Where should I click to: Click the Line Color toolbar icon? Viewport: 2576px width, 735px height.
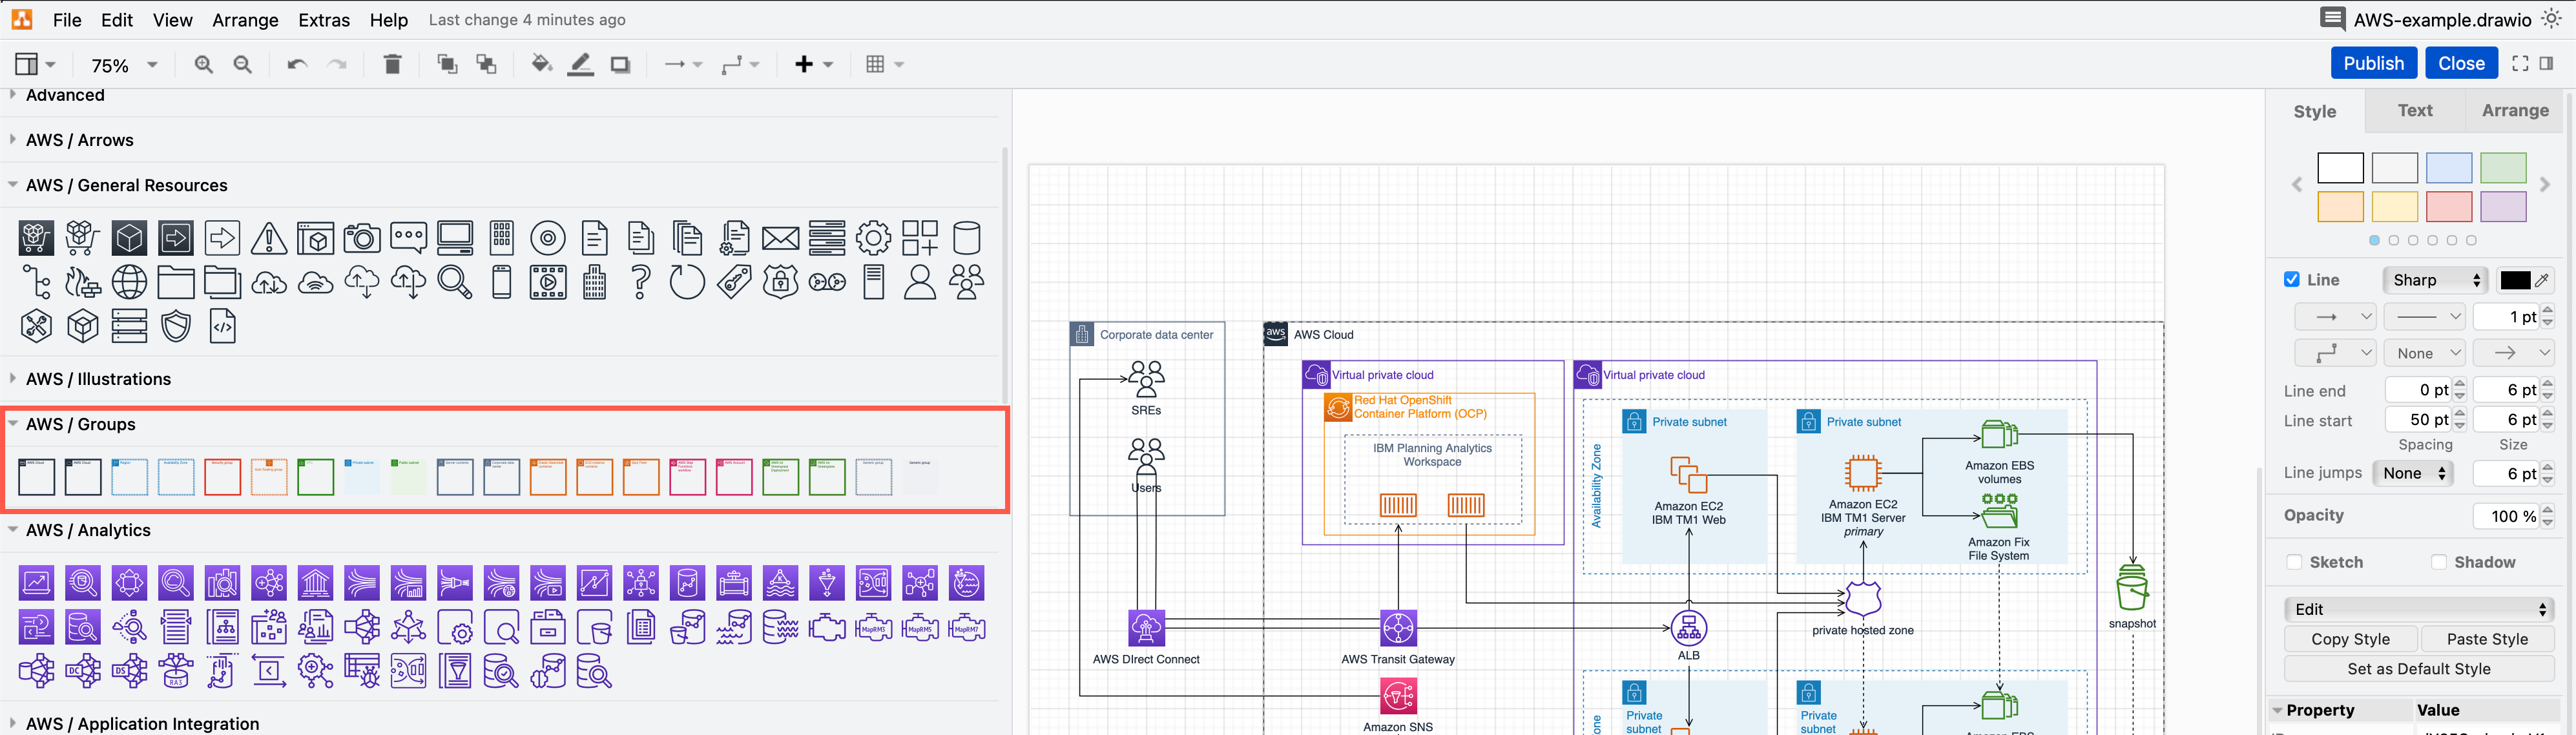tap(580, 63)
